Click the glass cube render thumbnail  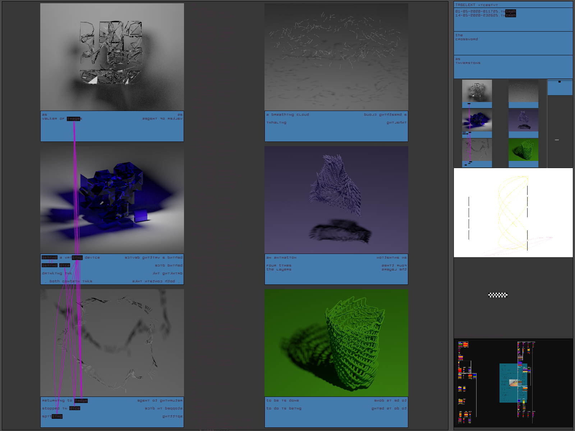pyautogui.click(x=477, y=91)
